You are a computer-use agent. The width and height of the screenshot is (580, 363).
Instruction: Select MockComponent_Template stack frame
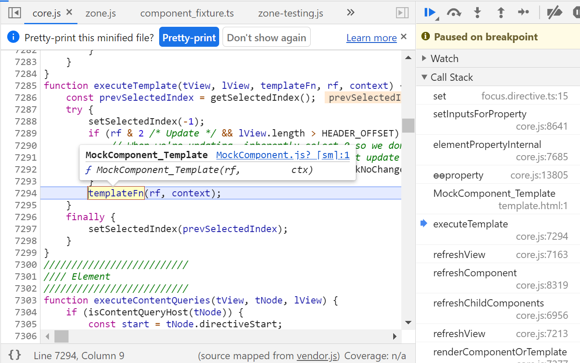pos(498,199)
